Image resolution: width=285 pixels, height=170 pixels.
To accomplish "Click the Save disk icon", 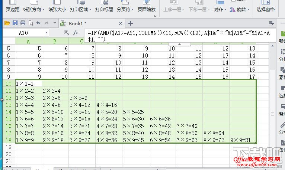I will point(15,23).
